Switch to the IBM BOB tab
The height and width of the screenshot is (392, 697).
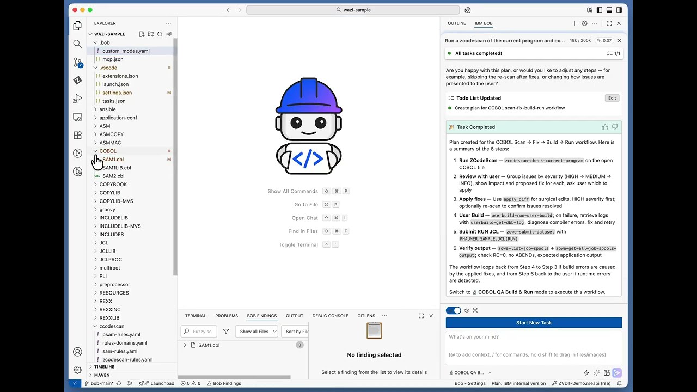[x=484, y=23]
